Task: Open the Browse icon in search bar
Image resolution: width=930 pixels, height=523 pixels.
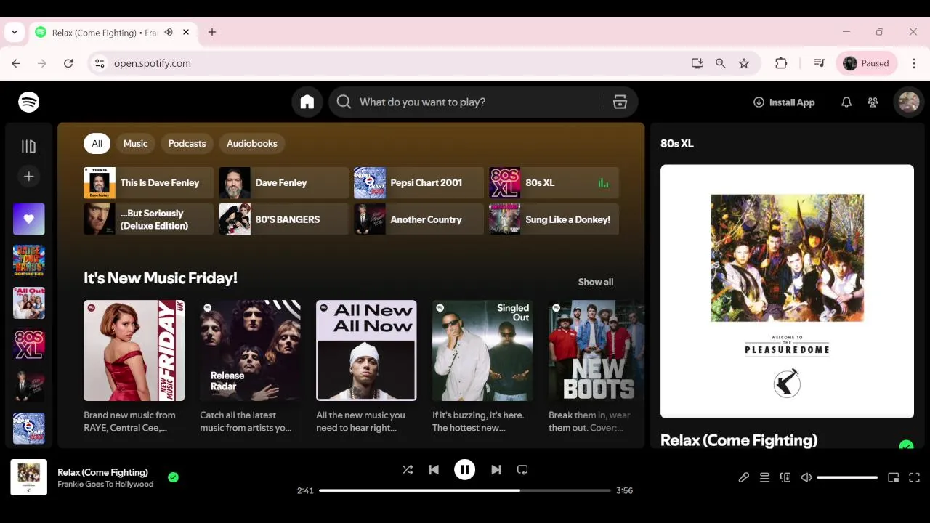Action: point(620,102)
